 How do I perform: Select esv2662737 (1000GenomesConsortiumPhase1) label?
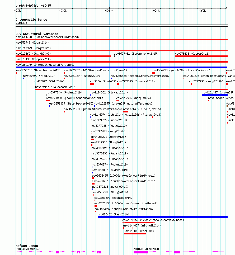[x=95, y=70]
